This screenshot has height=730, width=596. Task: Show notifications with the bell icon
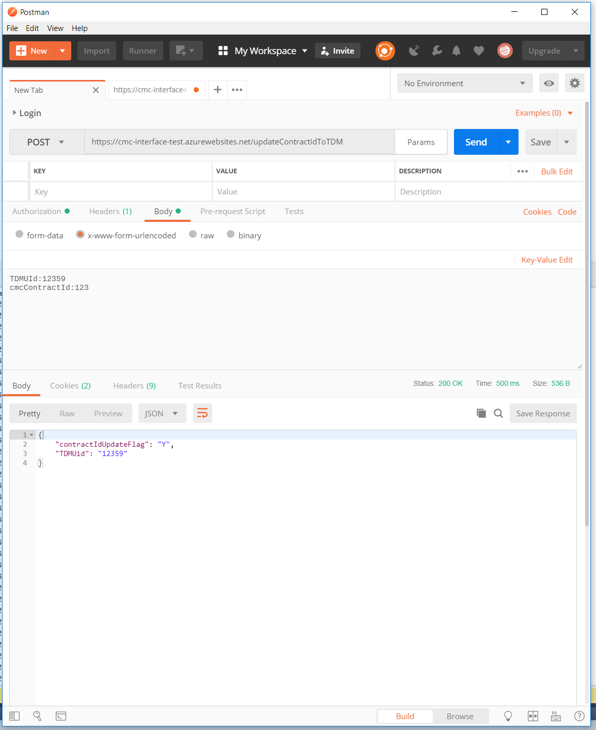[x=456, y=51]
